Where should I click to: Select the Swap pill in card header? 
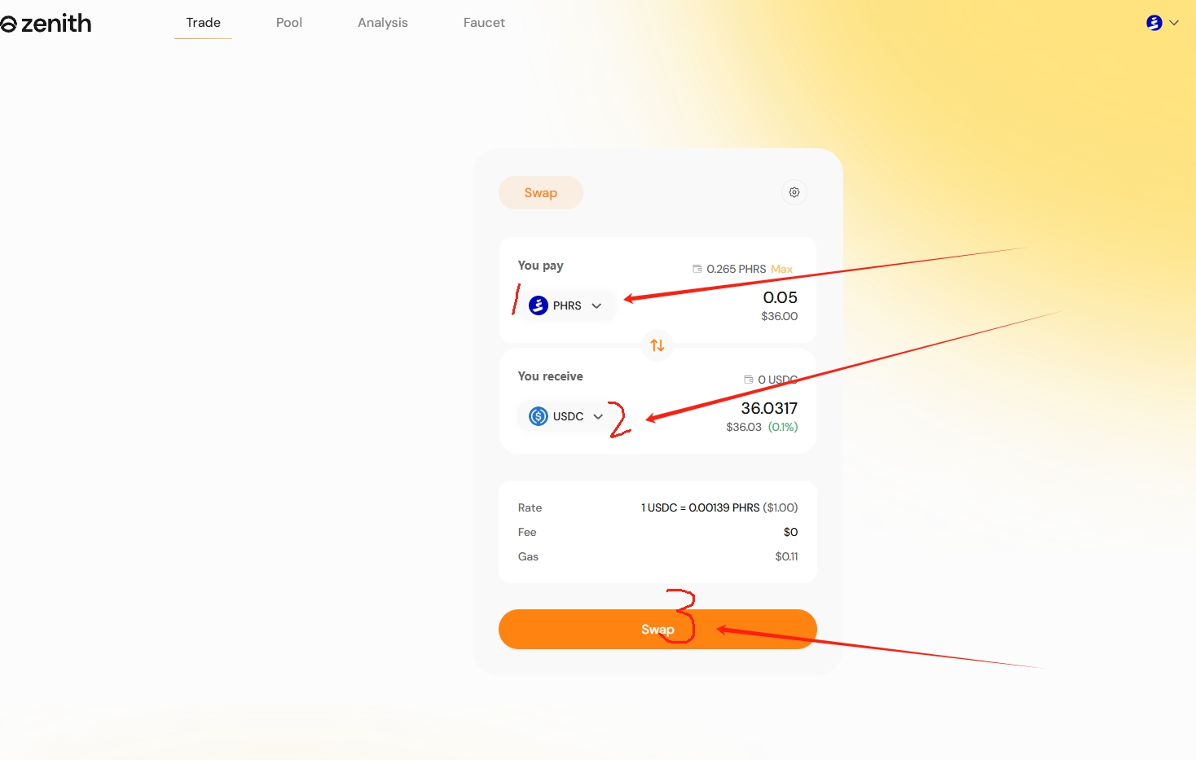(540, 193)
